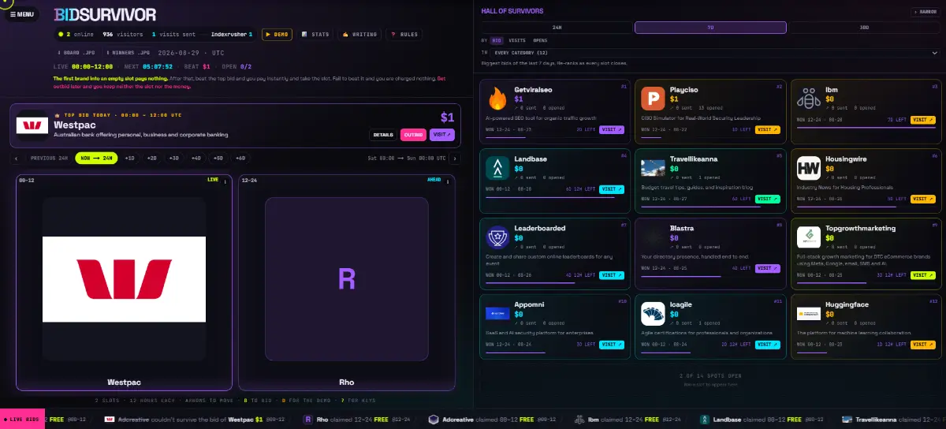Jump ahead +1D
Image resolution: width=946 pixels, height=429 pixels.
click(130, 158)
